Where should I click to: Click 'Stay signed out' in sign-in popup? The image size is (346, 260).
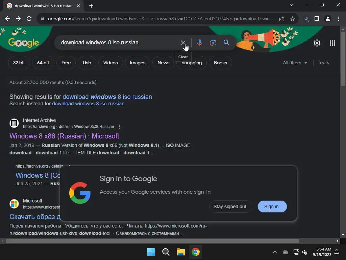pyautogui.click(x=230, y=207)
